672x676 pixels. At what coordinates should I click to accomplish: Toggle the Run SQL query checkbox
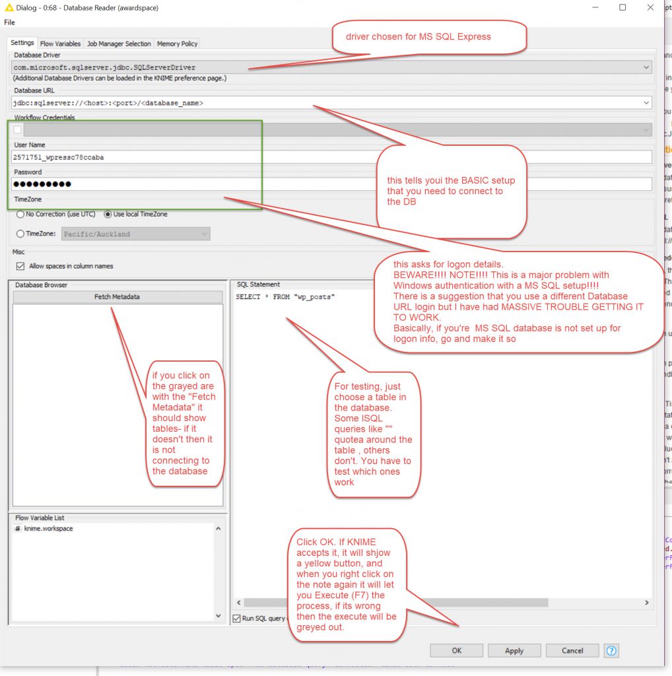pyautogui.click(x=236, y=619)
